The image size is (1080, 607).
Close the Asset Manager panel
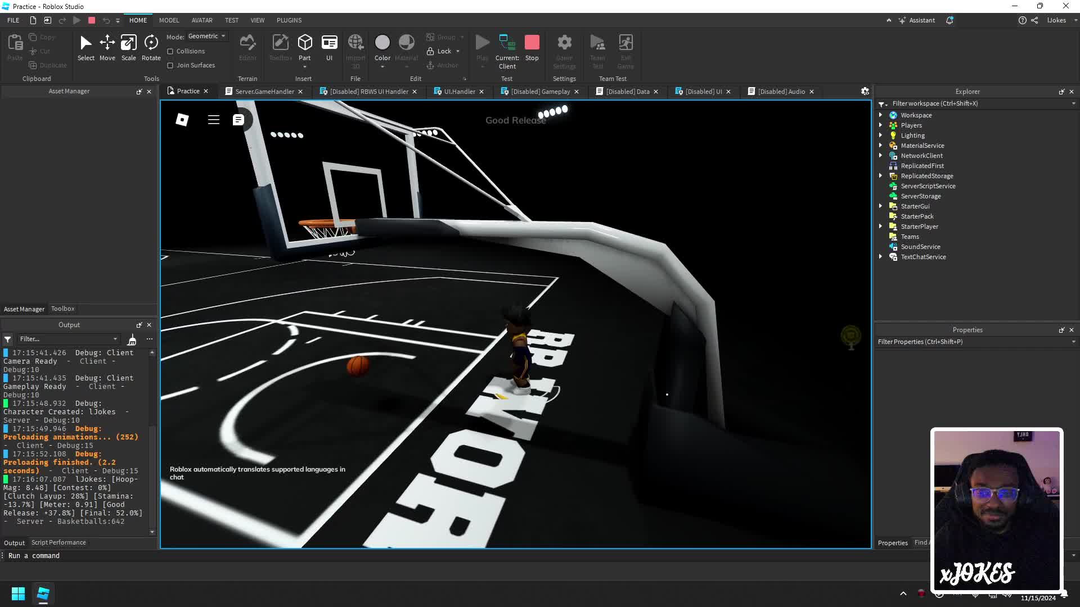click(149, 91)
